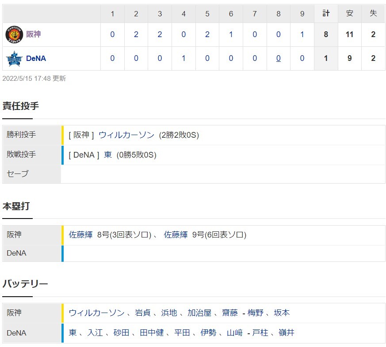Open 佐藤輝 link for the 8号 home run
386x347 pixels.
coord(81,235)
